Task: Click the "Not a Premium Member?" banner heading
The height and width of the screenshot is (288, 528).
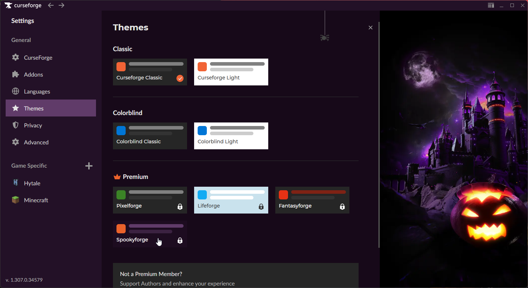Action: click(x=151, y=274)
